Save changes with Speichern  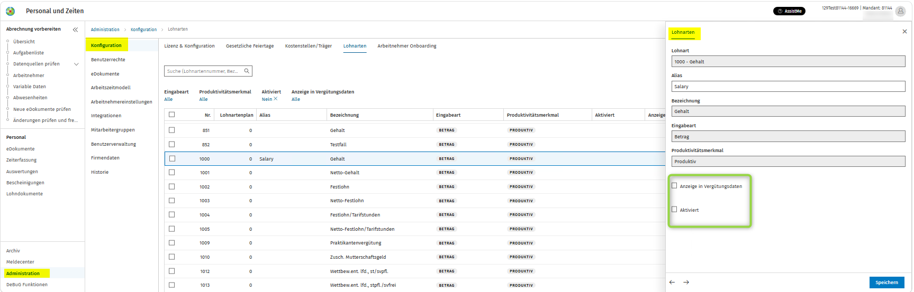tap(886, 282)
